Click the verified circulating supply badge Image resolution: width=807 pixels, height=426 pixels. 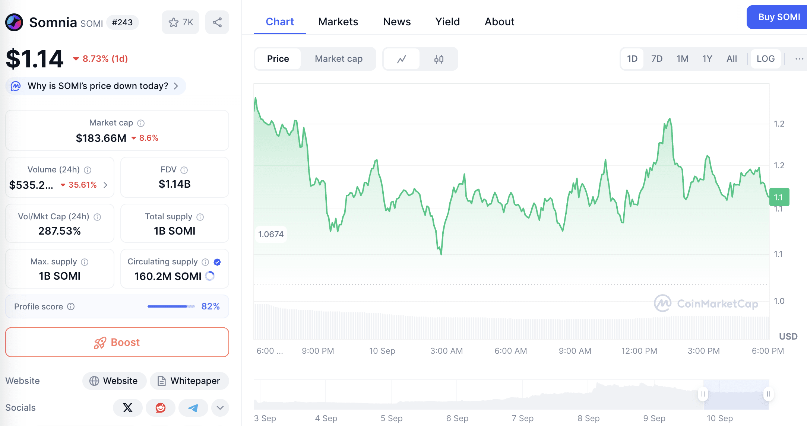pos(217,262)
